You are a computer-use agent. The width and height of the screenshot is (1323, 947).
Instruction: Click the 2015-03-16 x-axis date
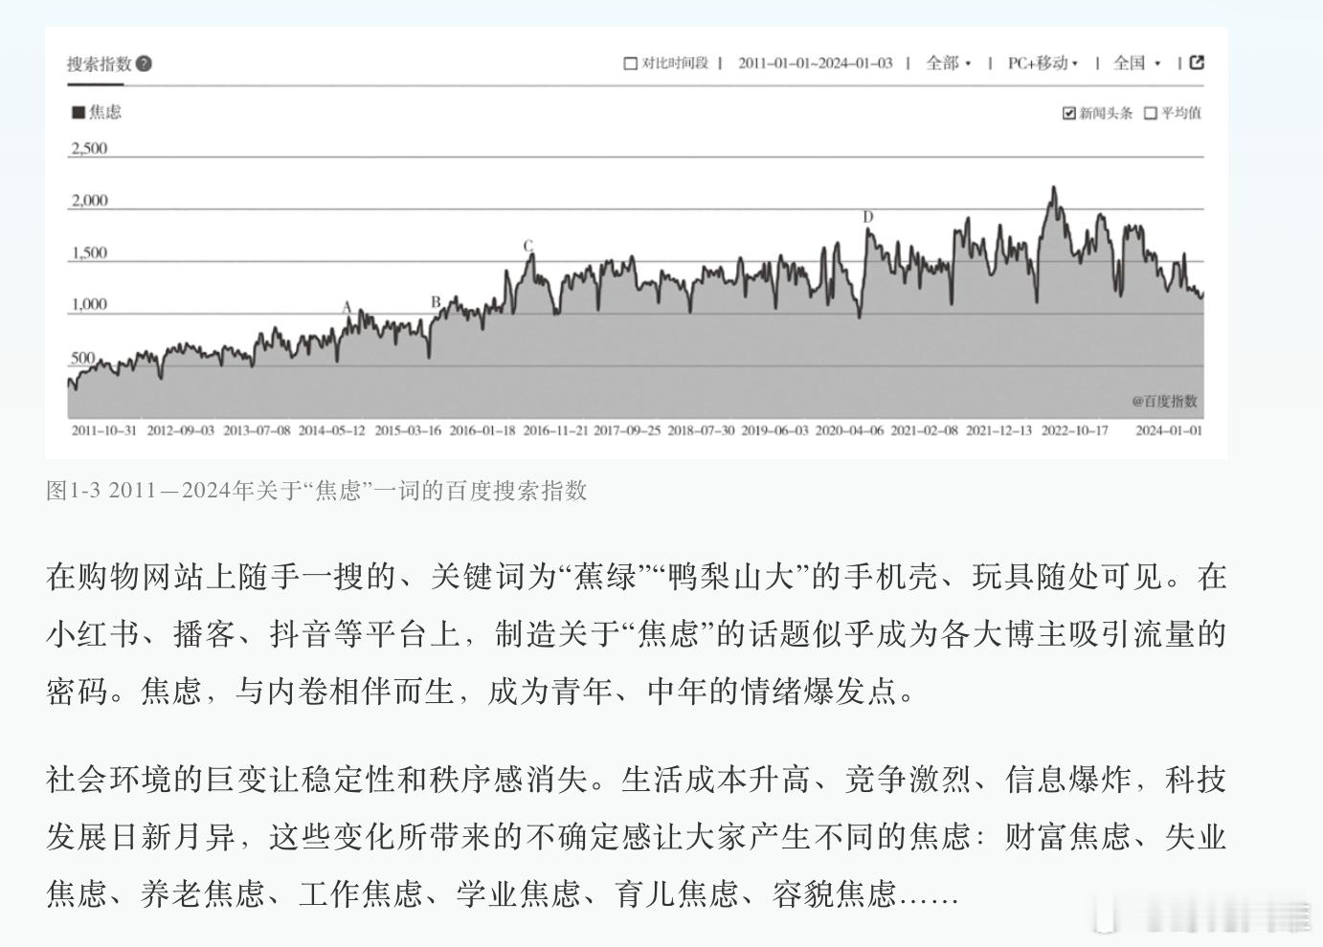pos(408,430)
